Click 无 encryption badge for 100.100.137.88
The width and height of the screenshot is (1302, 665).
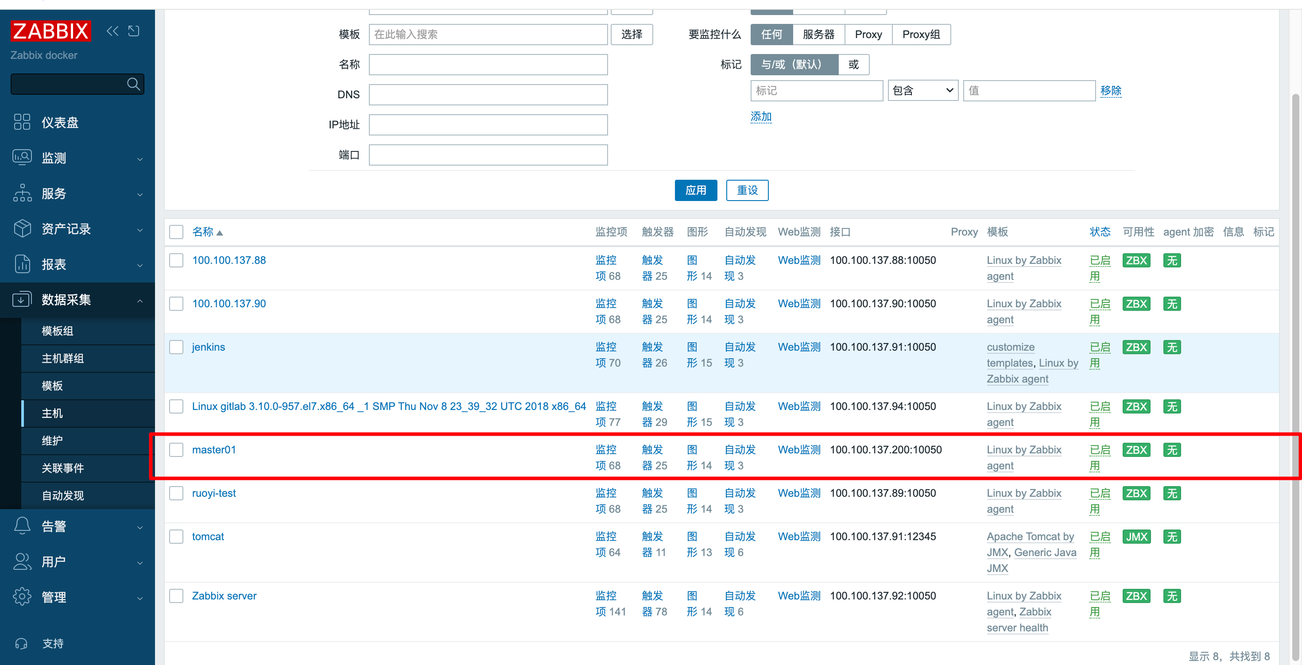[x=1172, y=260]
